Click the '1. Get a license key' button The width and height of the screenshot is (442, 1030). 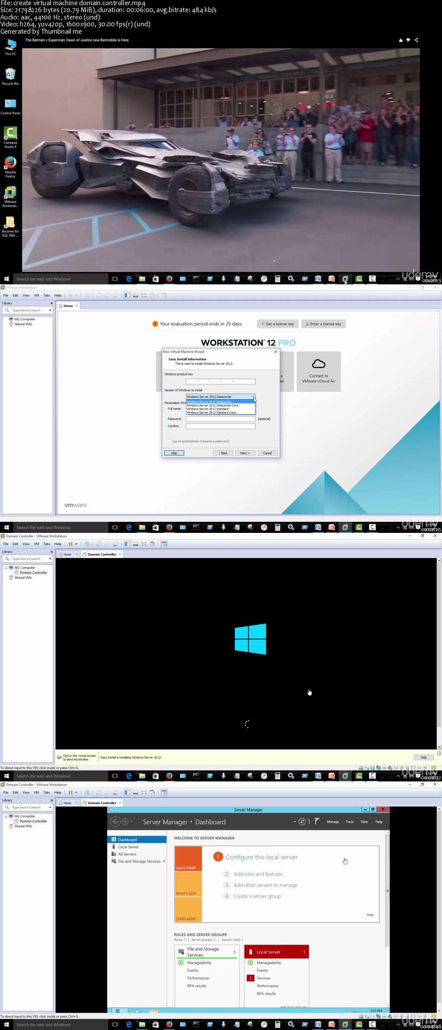click(278, 324)
